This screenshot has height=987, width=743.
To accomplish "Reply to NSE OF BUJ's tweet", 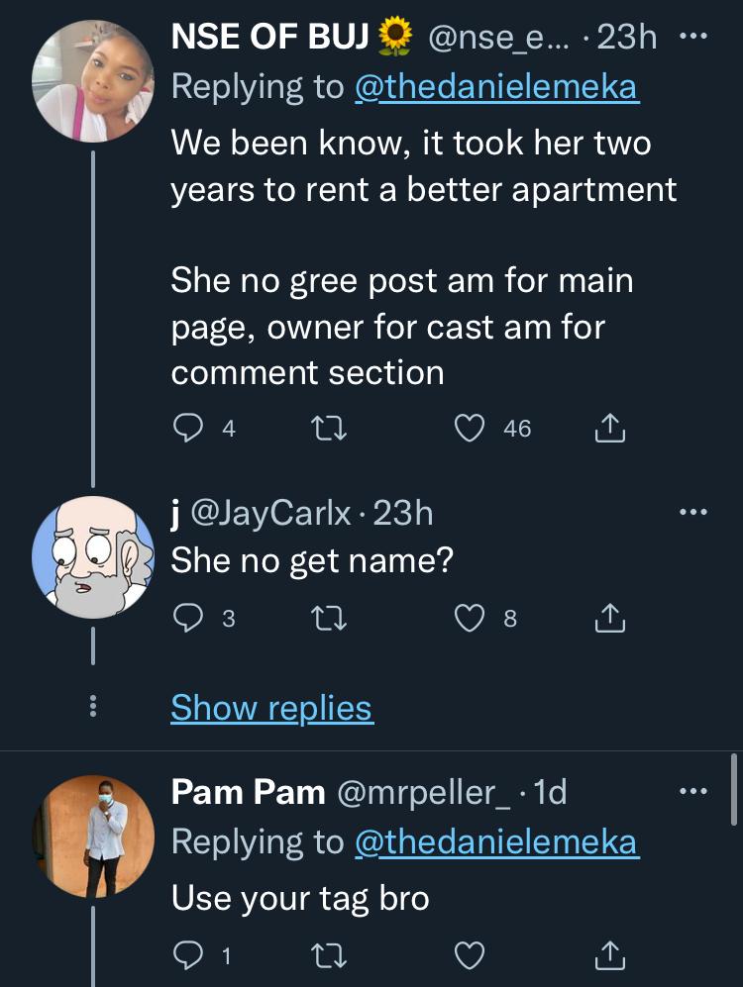I will pyautogui.click(x=187, y=429).
